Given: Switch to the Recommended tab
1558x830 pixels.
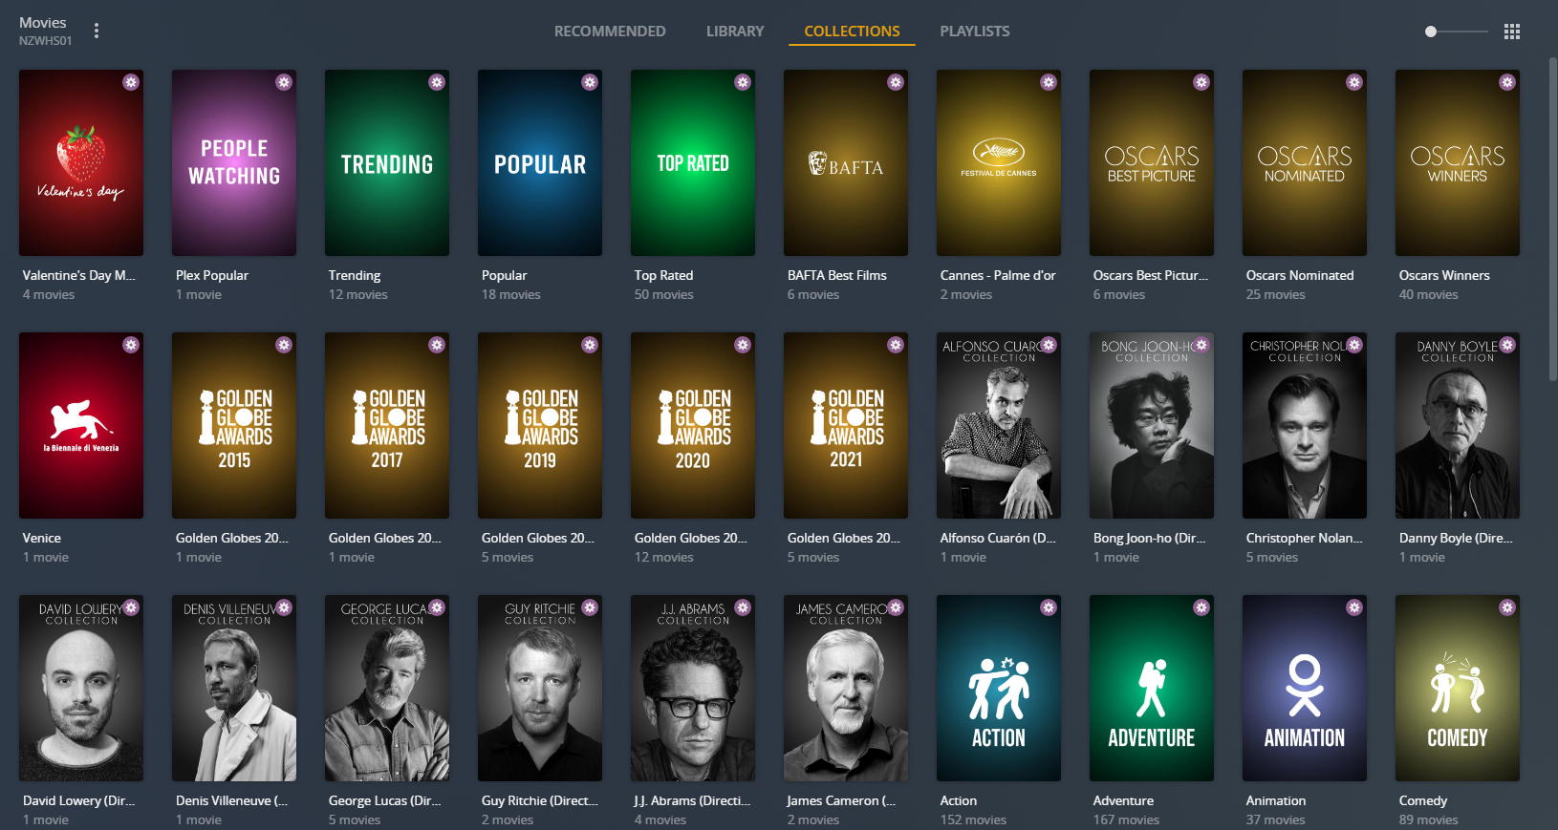Looking at the screenshot, I should click(x=610, y=32).
